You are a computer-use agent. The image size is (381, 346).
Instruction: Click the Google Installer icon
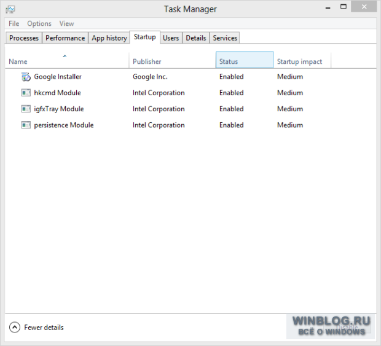point(26,77)
